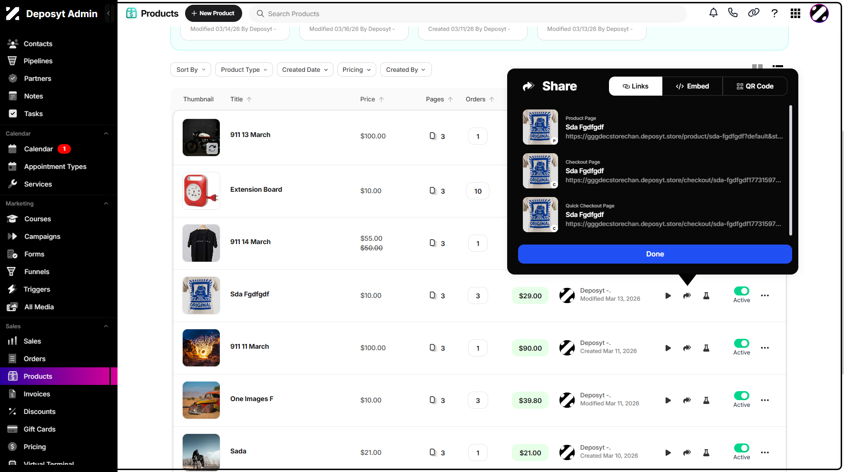Click share icon in Sda Fgdfgdf row

[x=687, y=295]
